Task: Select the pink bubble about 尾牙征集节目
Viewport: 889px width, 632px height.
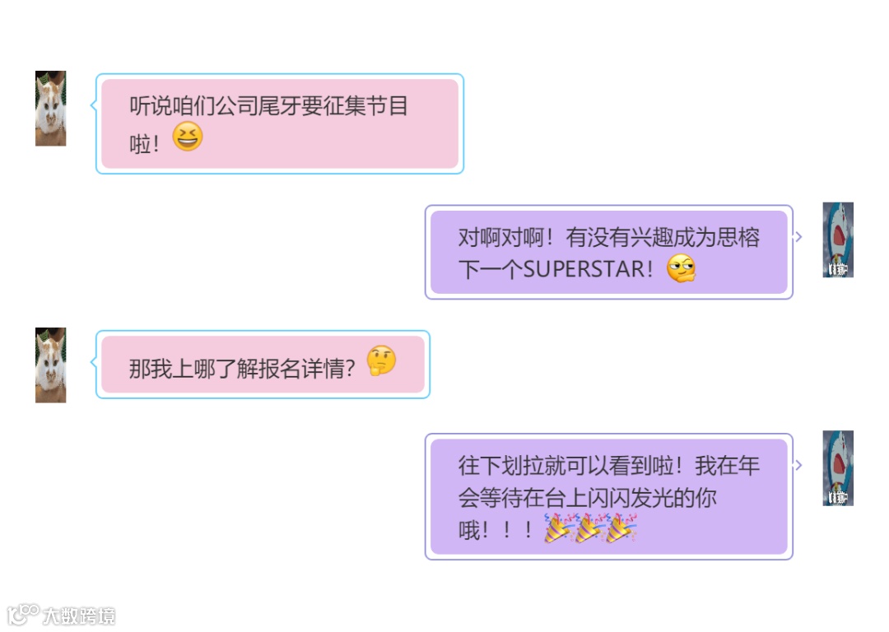Action: [x=280, y=123]
